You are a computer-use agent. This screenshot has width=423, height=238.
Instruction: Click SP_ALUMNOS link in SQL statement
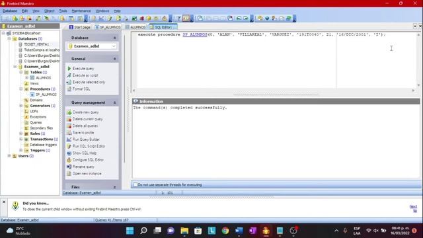click(x=195, y=34)
